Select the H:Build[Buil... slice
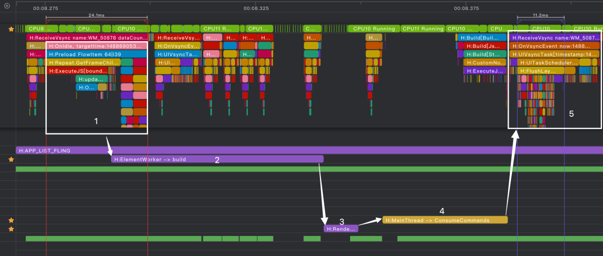 482,37
